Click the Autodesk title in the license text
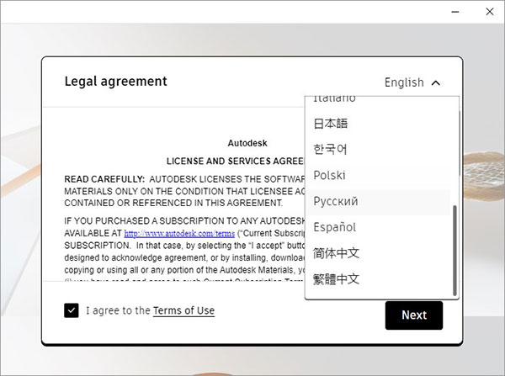505x376 pixels. coord(247,143)
